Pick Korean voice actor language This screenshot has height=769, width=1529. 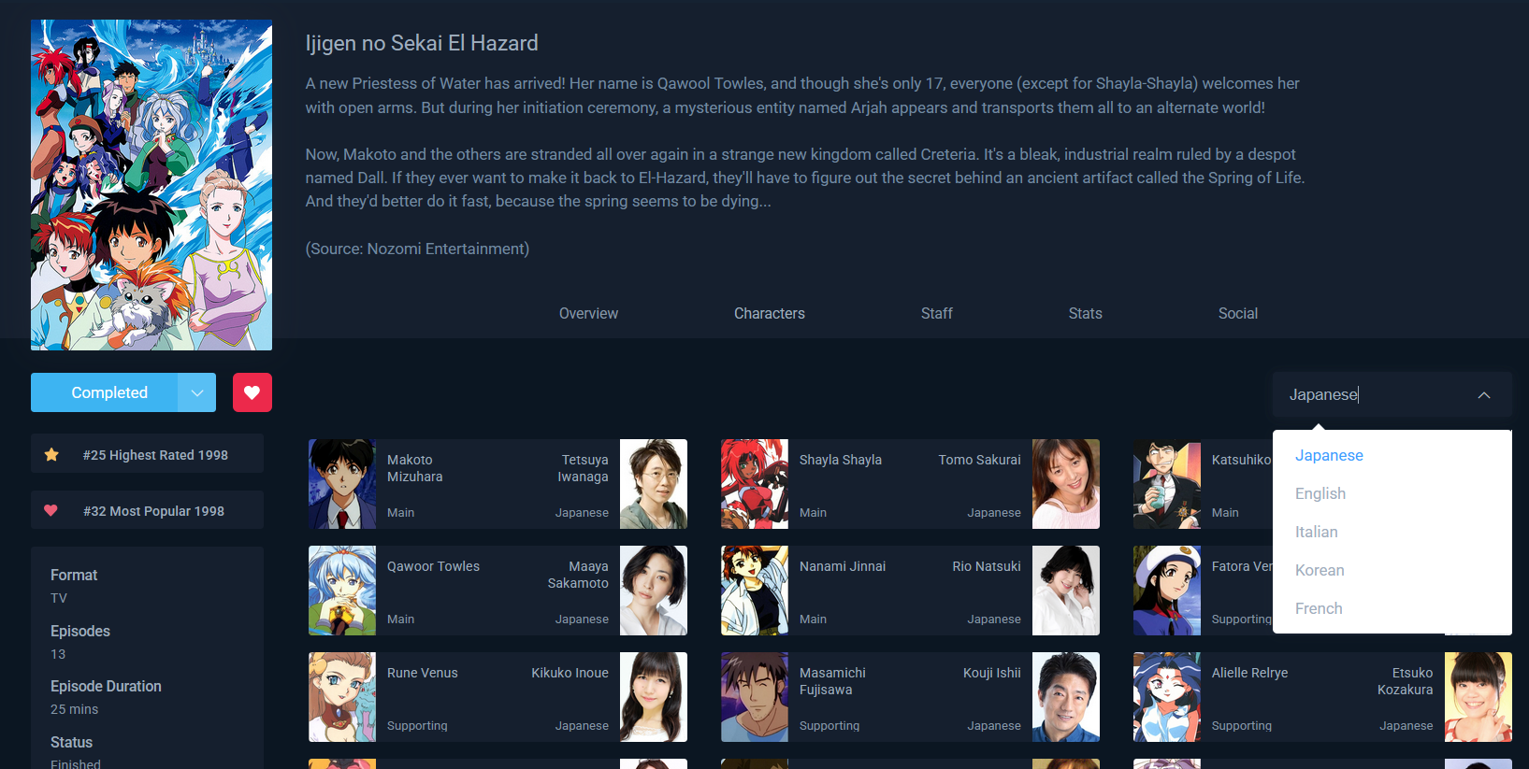click(1319, 570)
